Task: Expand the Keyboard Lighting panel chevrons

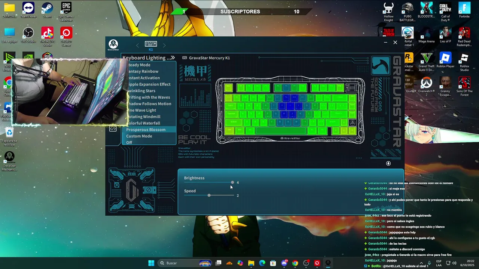Action: 173,58
